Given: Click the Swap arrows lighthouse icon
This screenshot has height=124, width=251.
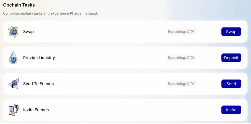Looking at the screenshot, I should click(x=13, y=32).
